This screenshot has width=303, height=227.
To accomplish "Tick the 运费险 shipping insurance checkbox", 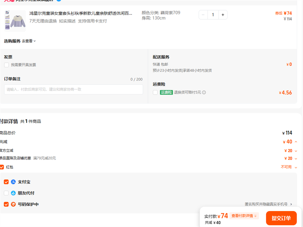I will click(155, 92).
